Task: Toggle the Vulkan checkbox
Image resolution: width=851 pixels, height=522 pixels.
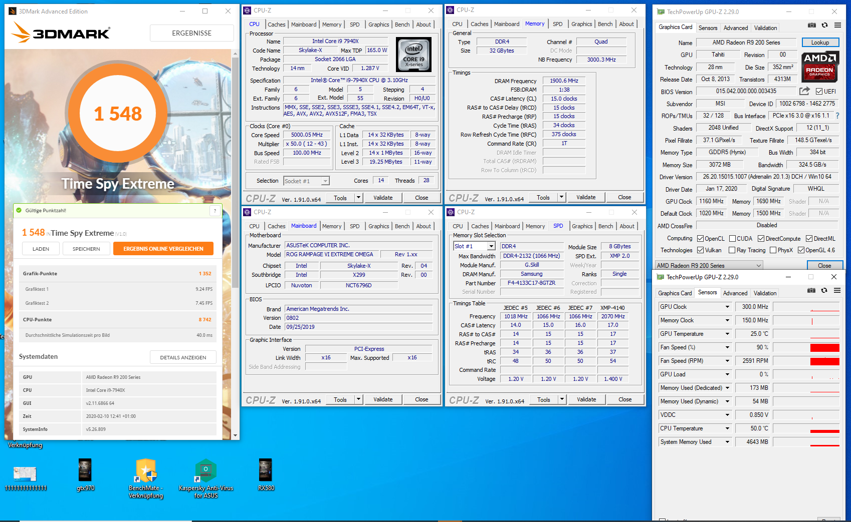Action: pyautogui.click(x=700, y=250)
